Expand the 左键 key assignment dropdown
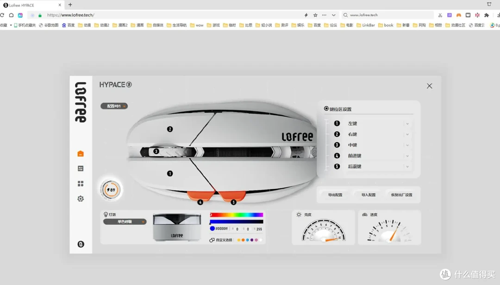The image size is (500, 285). point(407,124)
